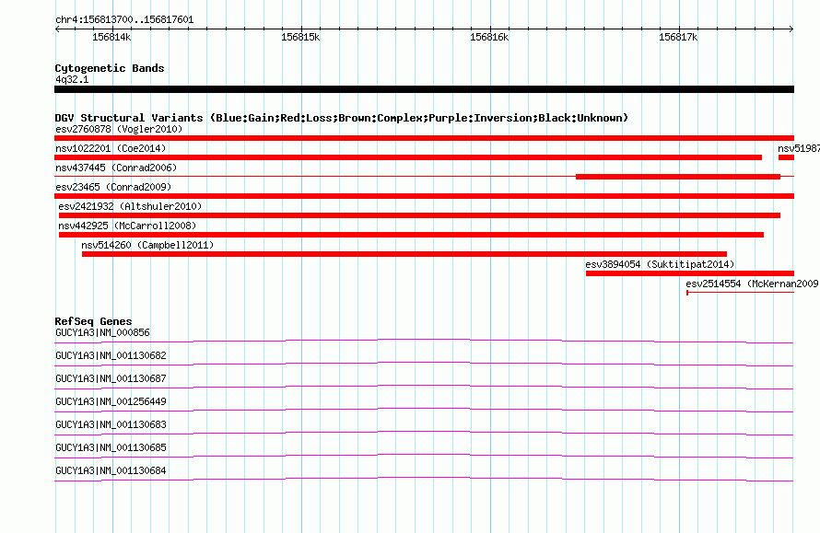This screenshot has height=533, width=820.
Task: Click the esv2514554 (McKernan2009 label
Action: (752, 284)
